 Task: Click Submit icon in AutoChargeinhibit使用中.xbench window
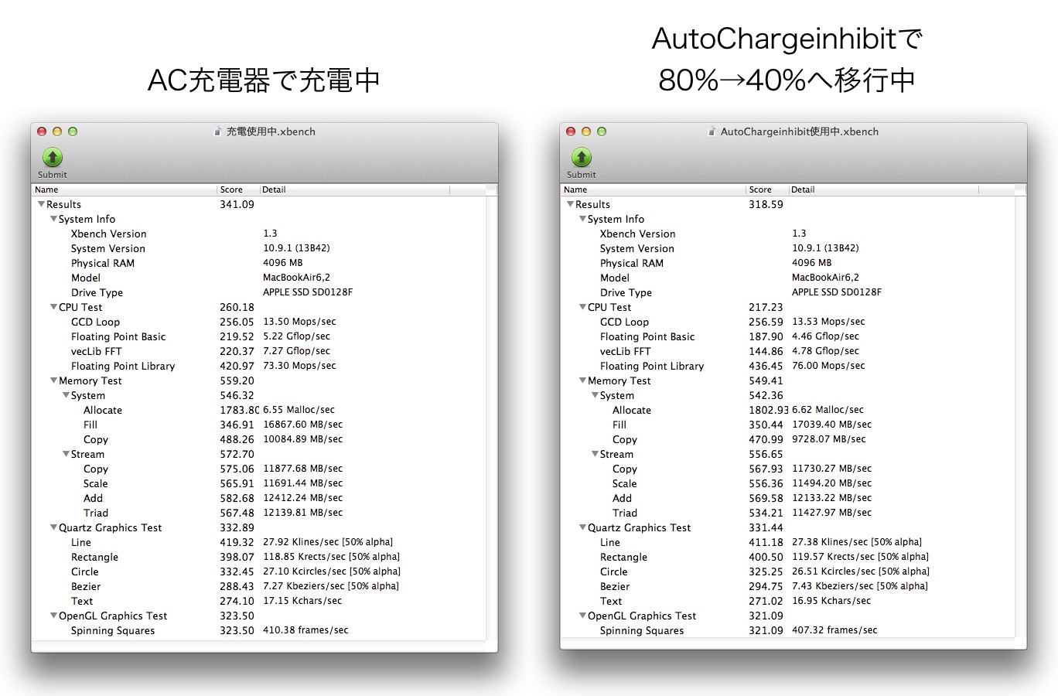coord(582,158)
